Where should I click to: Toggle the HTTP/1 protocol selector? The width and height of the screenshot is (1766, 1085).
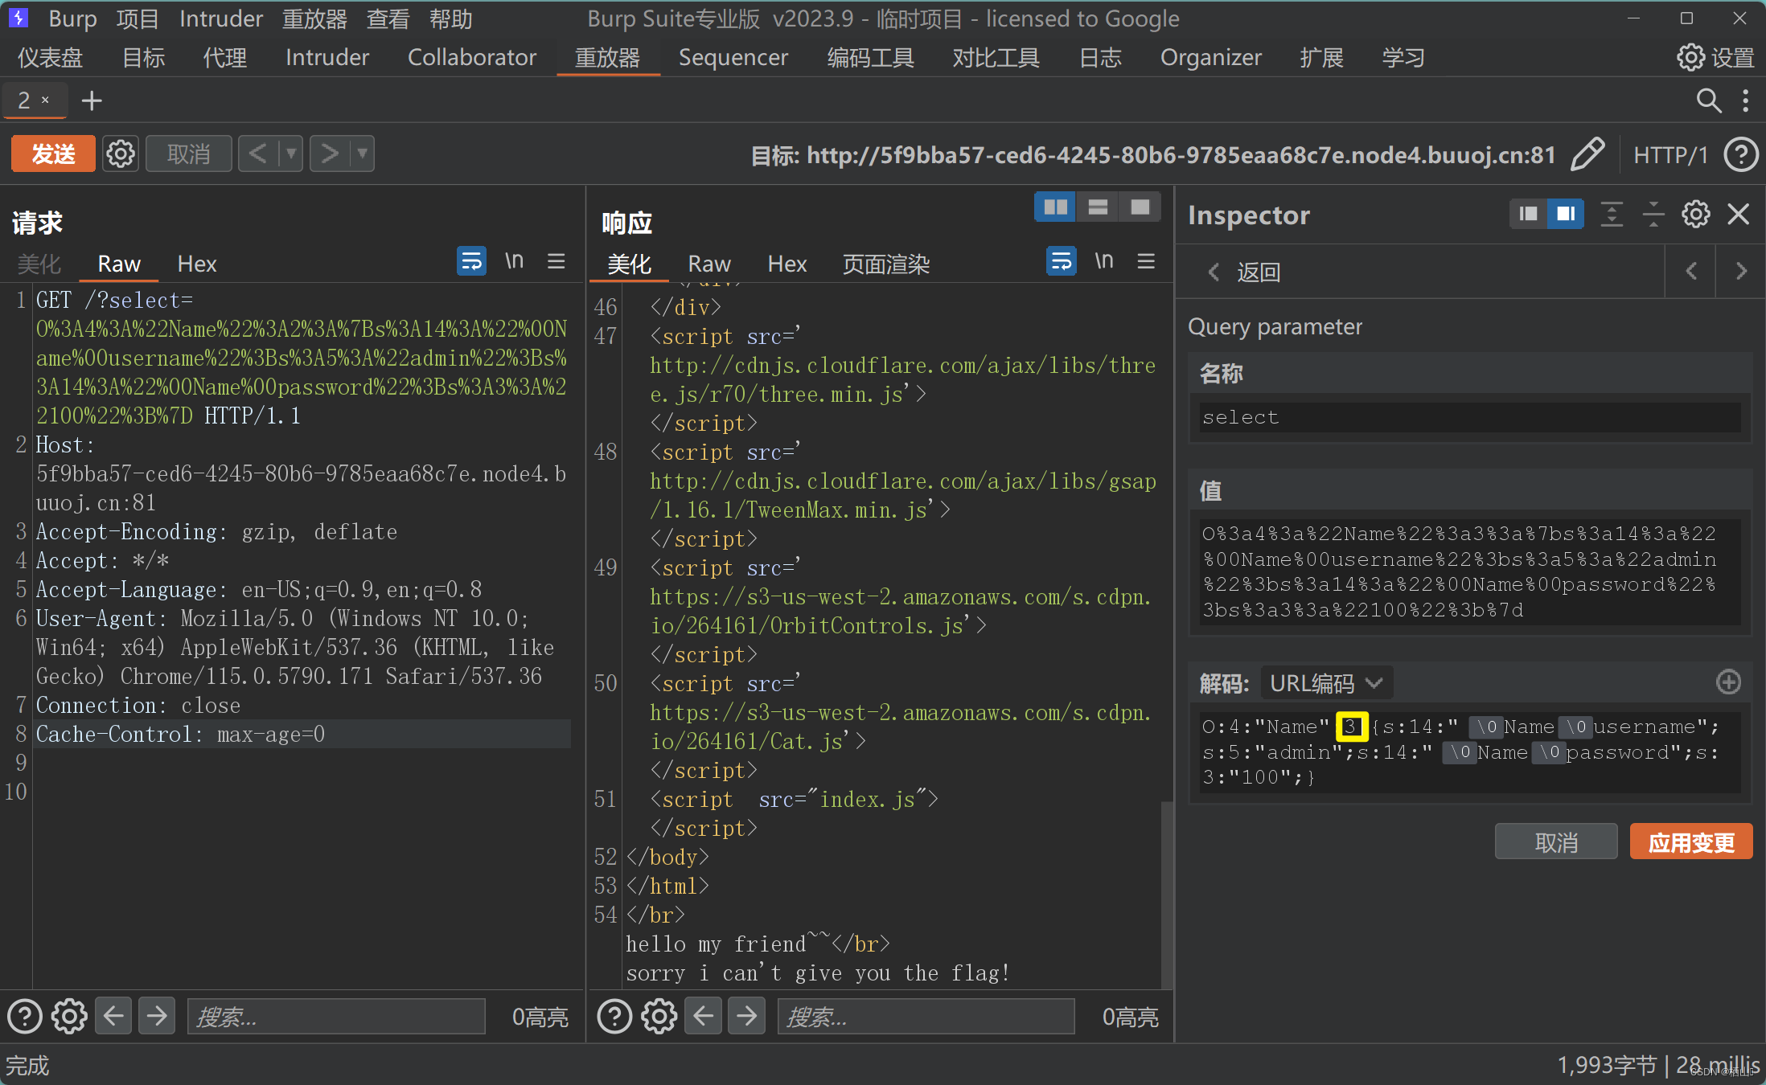point(1670,154)
